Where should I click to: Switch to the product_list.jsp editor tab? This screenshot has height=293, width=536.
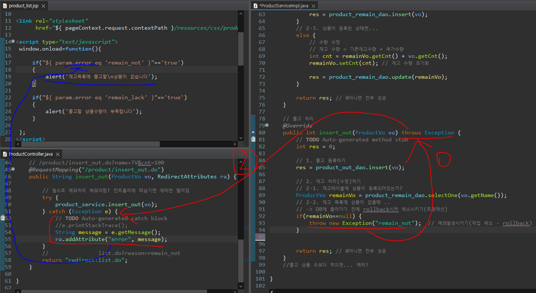[23, 6]
